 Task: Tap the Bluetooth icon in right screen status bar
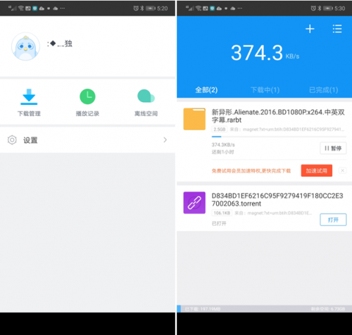320,8
